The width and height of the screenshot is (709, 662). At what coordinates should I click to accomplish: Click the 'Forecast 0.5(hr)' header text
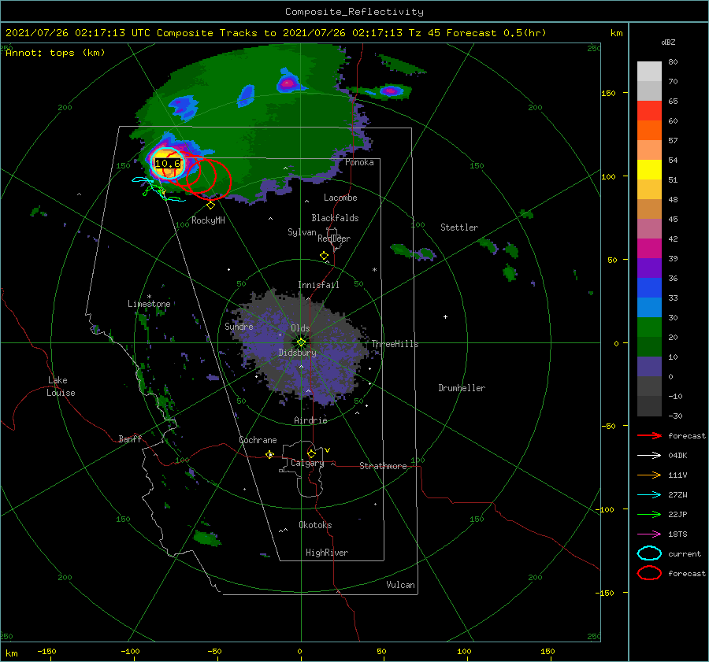[496, 33]
